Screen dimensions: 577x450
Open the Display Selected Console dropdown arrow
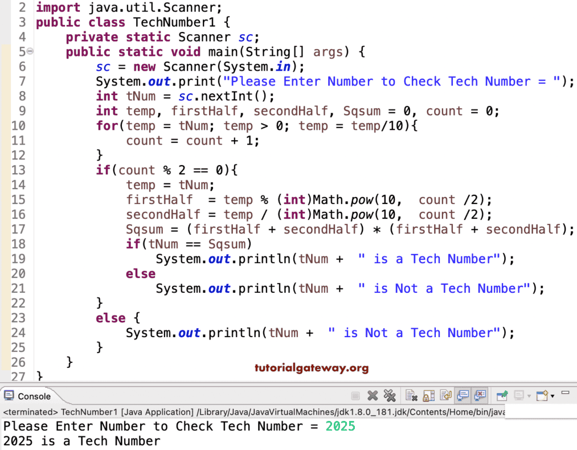[x=529, y=395]
